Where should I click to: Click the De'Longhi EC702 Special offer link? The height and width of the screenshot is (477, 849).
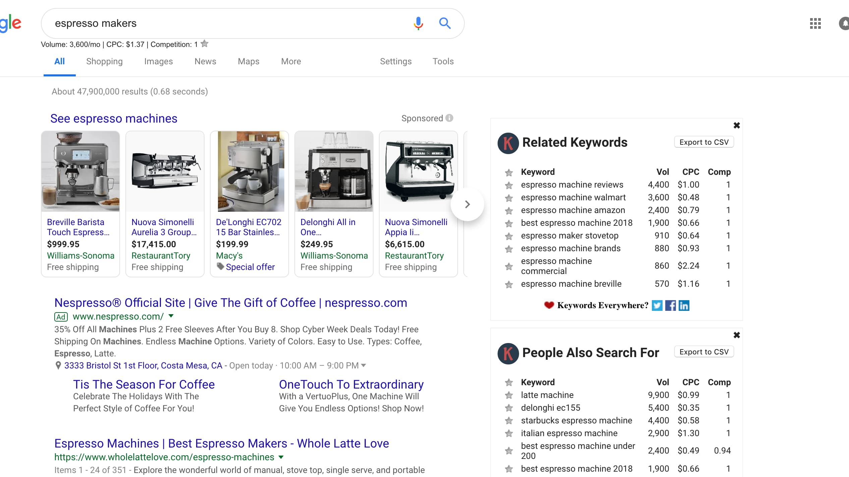(250, 267)
